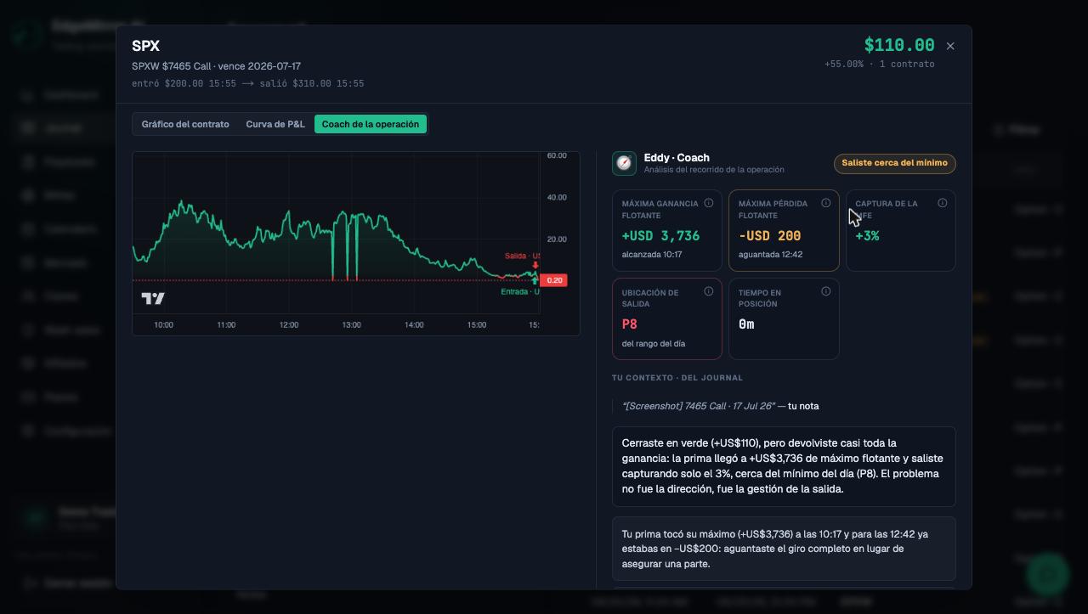Click the red 0.20 price label
The image size is (1088, 614).
pos(553,280)
